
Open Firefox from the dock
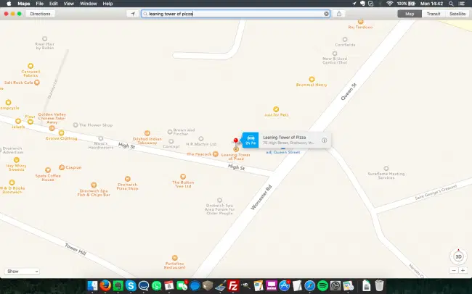pyautogui.click(x=105, y=285)
